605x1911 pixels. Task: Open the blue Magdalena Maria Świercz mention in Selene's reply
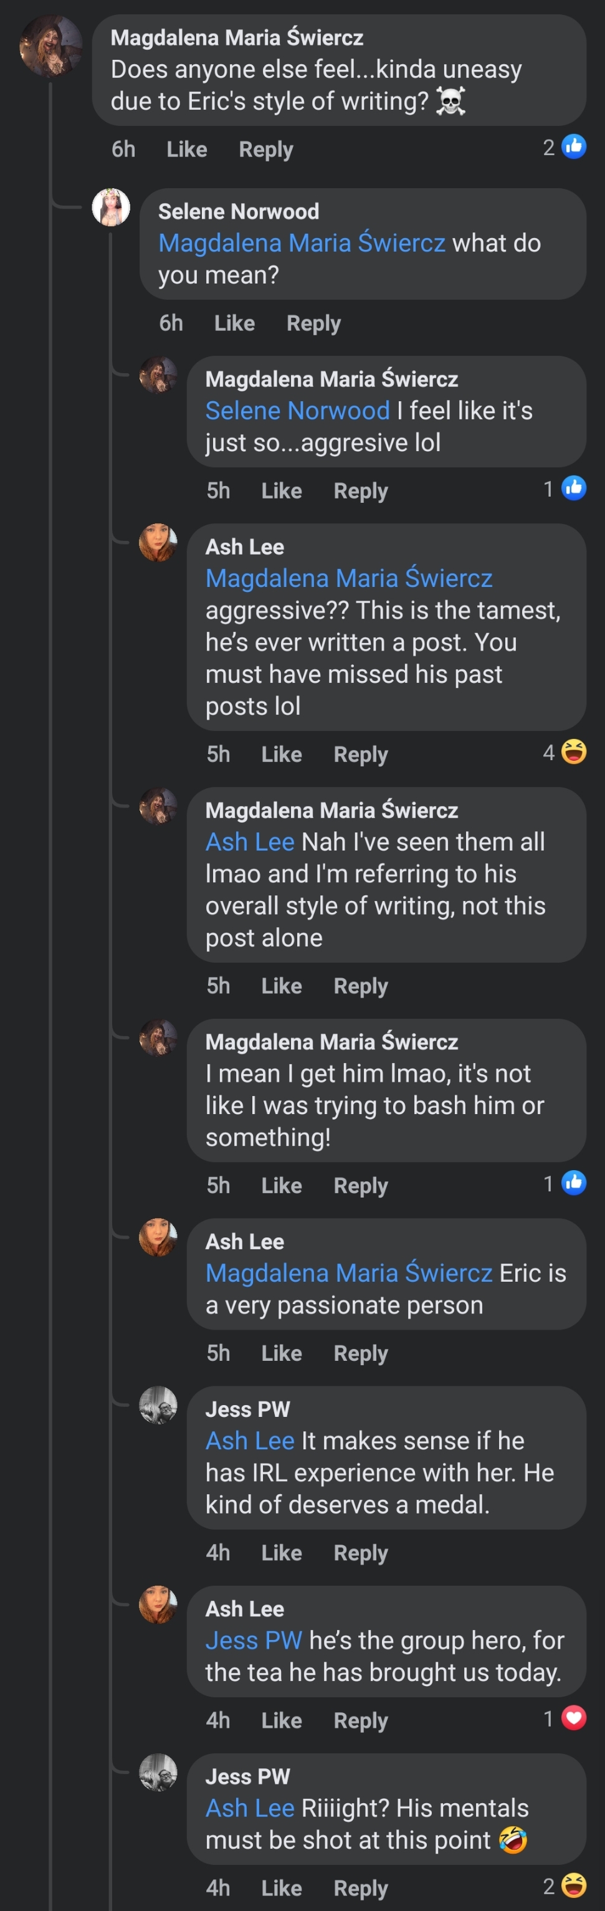302,244
